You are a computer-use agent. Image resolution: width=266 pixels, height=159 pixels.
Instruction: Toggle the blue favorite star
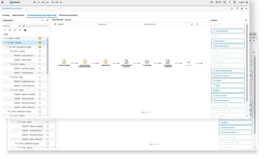click(x=242, y=9)
